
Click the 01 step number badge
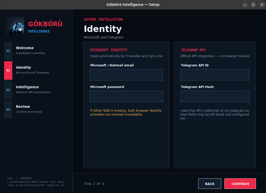(x=8, y=51)
